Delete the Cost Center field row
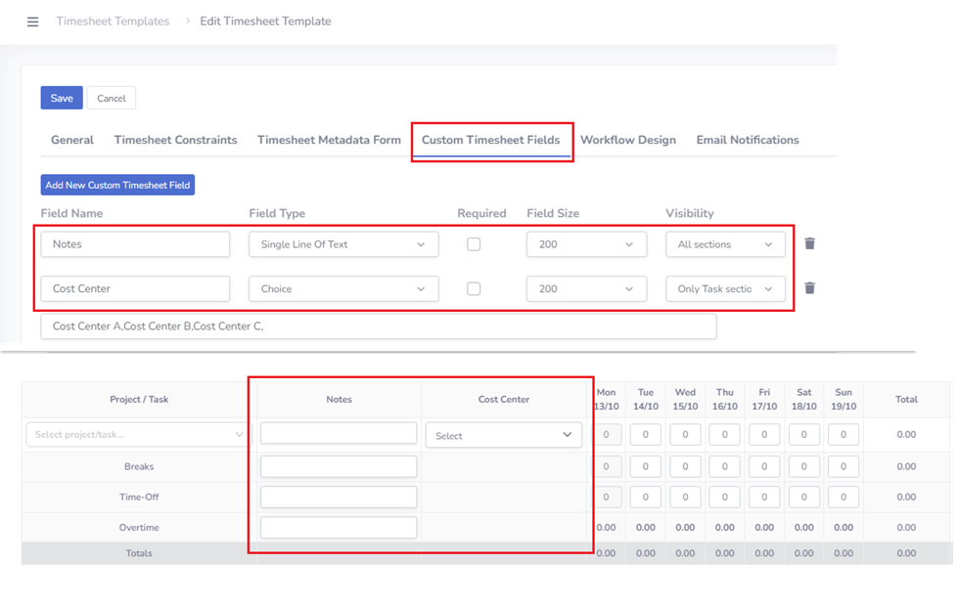This screenshot has height=608, width=957. [x=809, y=288]
